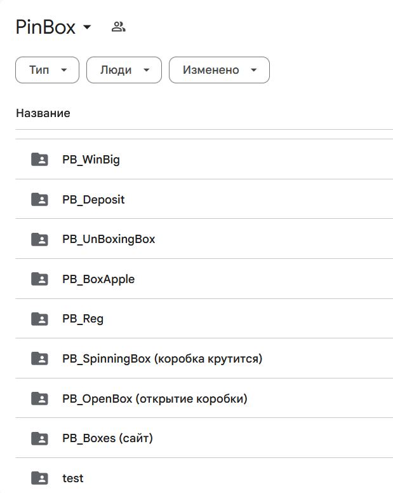
Task: Select the PB_Deposit folder name text
Action: pos(93,200)
